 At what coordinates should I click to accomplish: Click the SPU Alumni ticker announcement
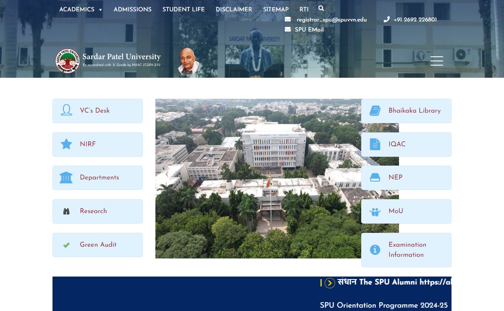tap(394, 282)
